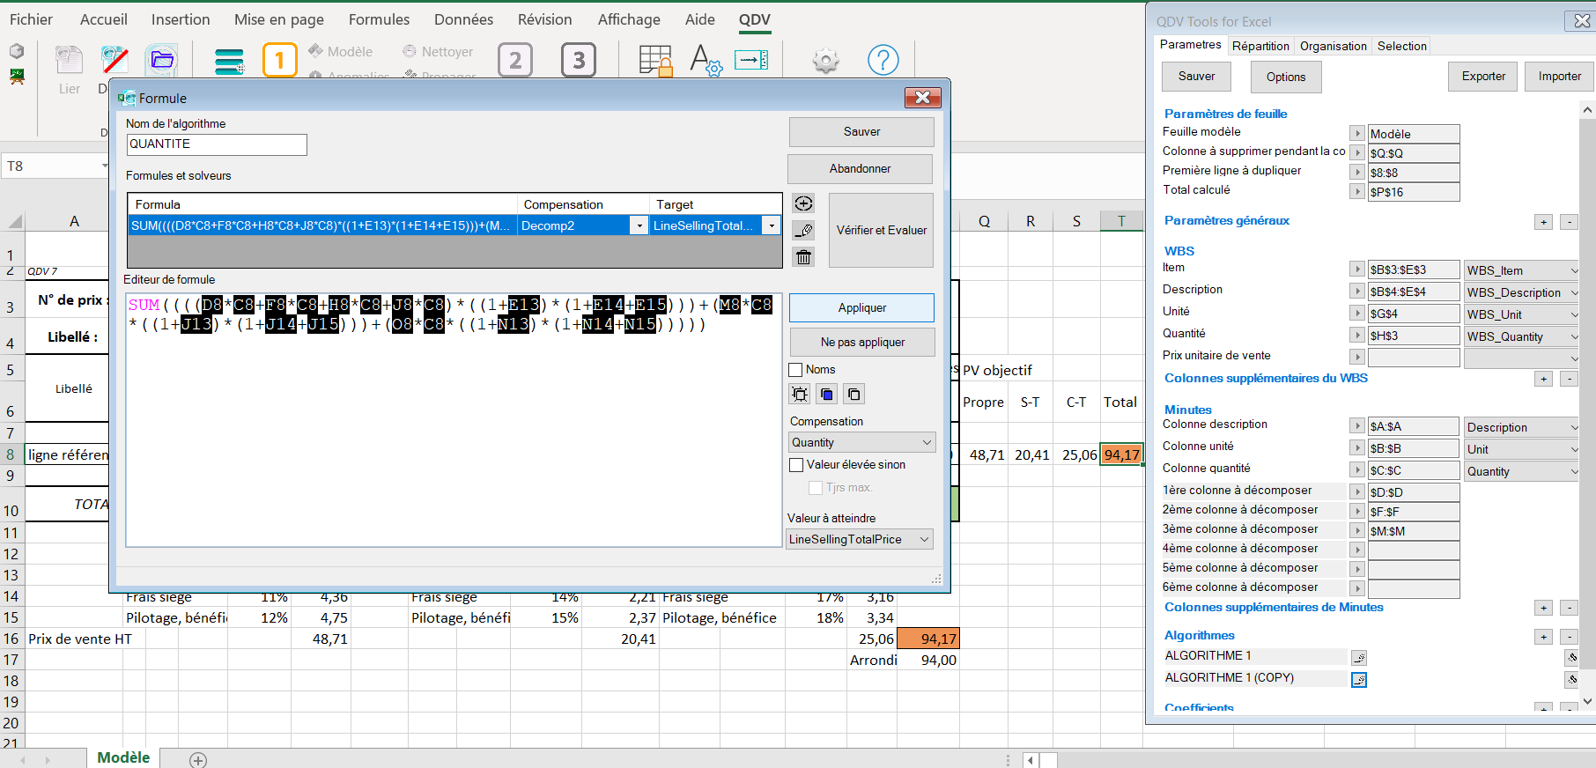The width and height of the screenshot is (1596, 768).
Task: Click inside the Nom de l'algorithme field
Action: [217, 144]
